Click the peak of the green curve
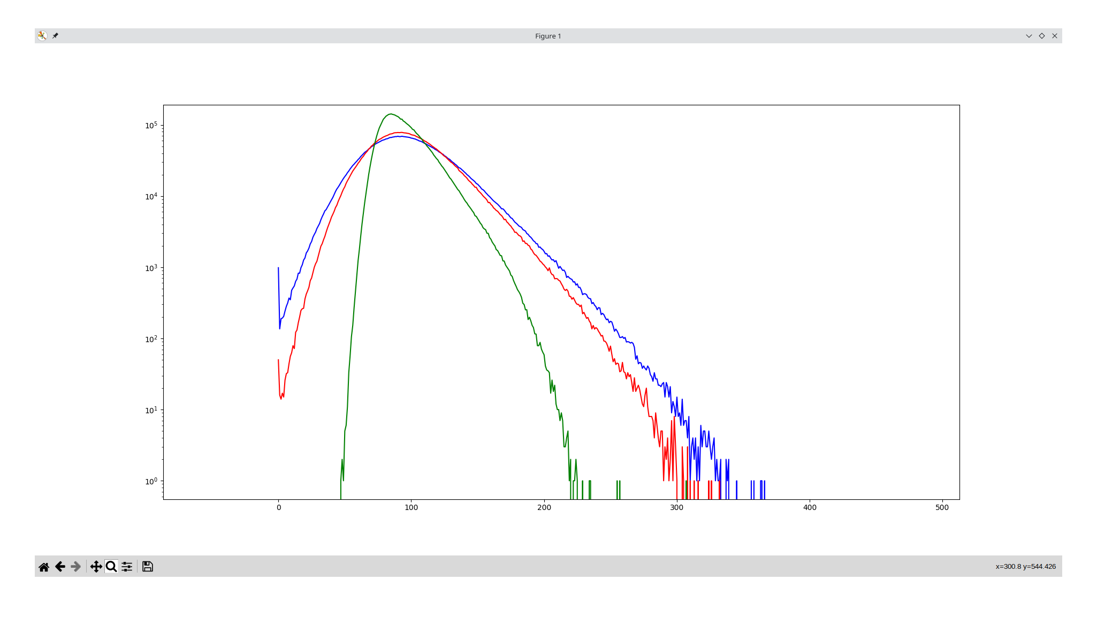The height and width of the screenshot is (618, 1097). pos(391,114)
